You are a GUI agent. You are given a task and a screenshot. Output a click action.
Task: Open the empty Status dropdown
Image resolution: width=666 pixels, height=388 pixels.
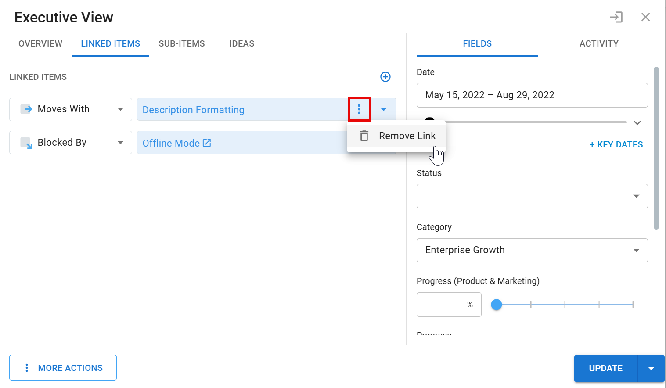point(636,196)
